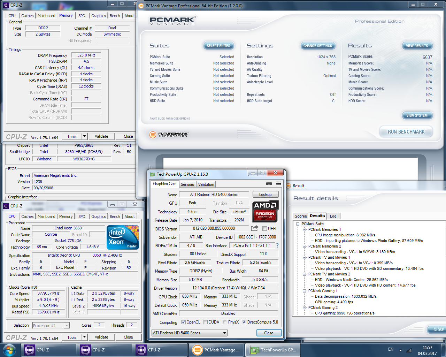Open Caches tab in the CPU-Z processor window
Viewport: 446px width, 357px height.
click(x=28, y=217)
